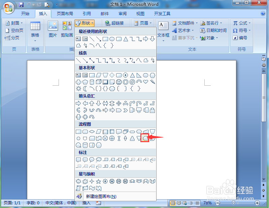Select smiley face shape in basic shapes
The image size is (269, 208).
[x=119, y=82]
